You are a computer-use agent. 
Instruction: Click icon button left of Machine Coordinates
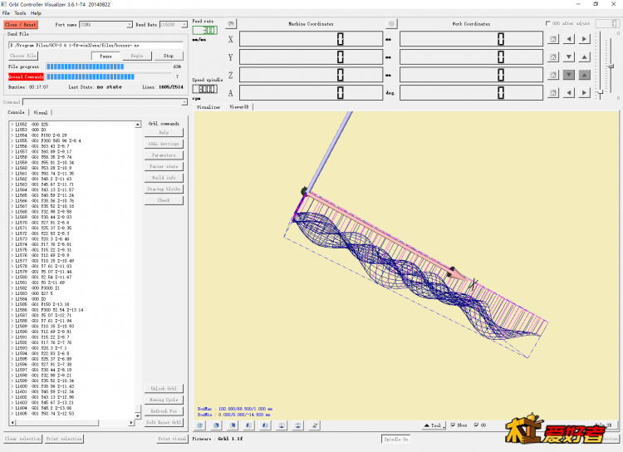point(231,24)
